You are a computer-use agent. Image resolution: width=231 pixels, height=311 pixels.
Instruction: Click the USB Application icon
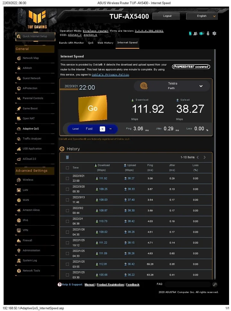[19, 149]
